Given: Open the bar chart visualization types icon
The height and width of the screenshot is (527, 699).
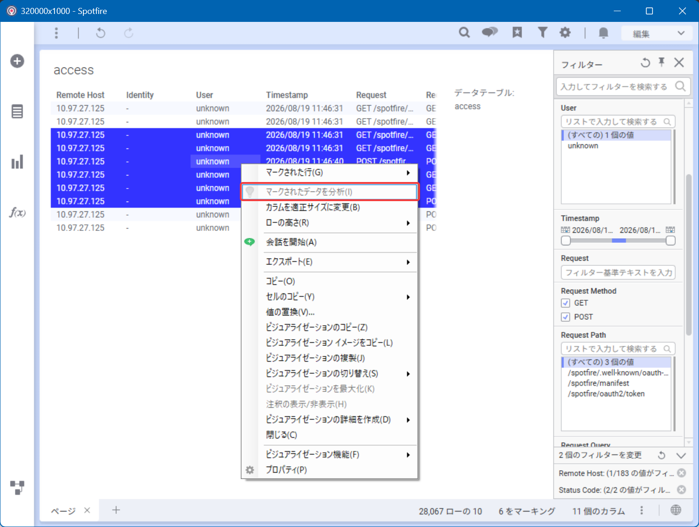Looking at the screenshot, I should point(17,162).
